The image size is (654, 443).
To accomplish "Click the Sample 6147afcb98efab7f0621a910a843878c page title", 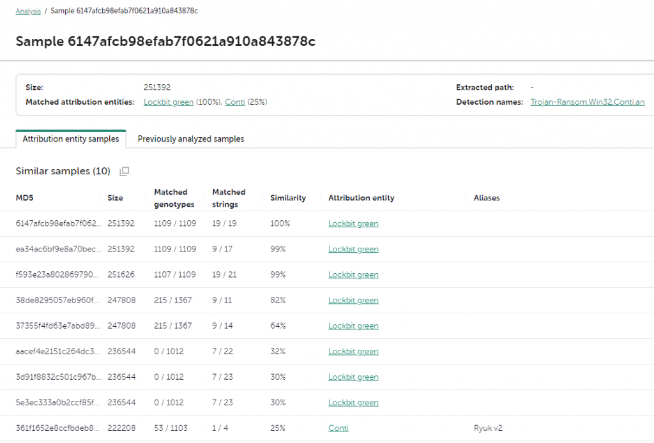I will [x=165, y=41].
